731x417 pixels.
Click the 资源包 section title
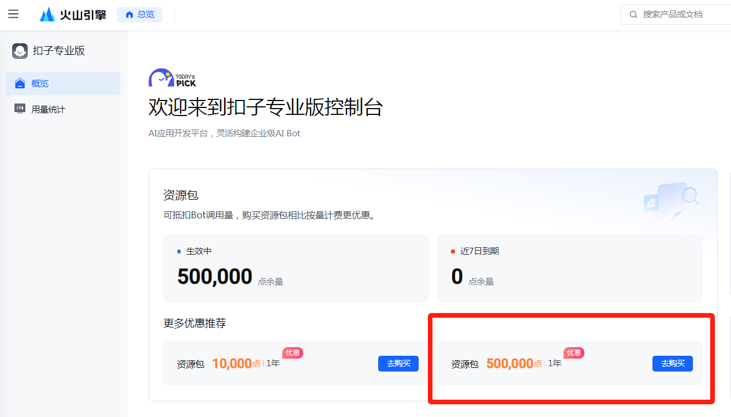pos(181,195)
